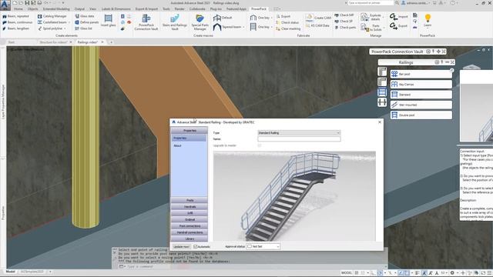Select the Beam, continuous tool

[x=17, y=22]
